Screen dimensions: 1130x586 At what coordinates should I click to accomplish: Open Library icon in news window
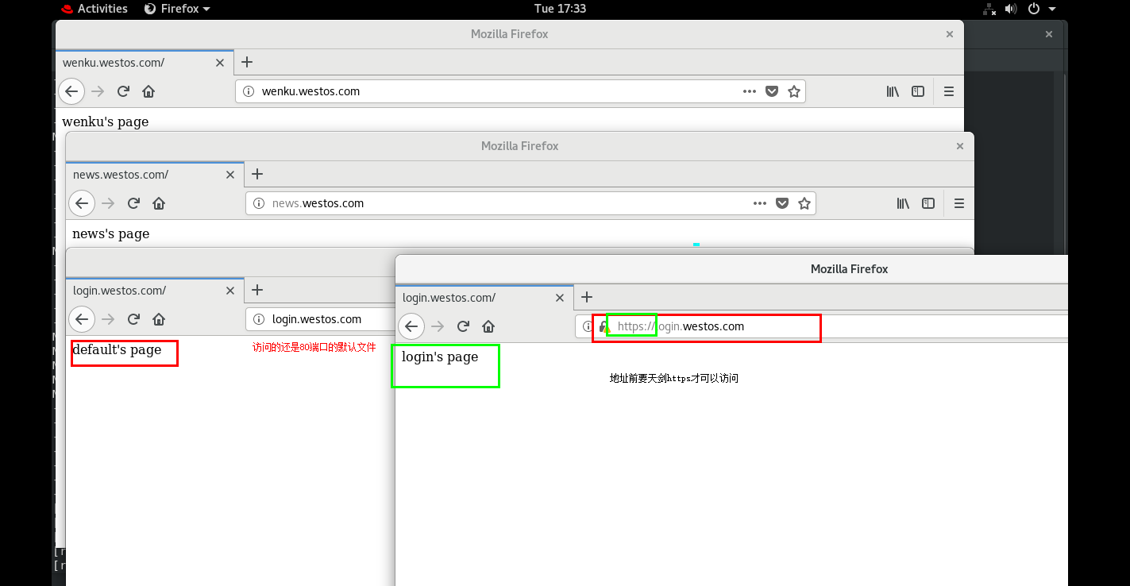pos(903,203)
